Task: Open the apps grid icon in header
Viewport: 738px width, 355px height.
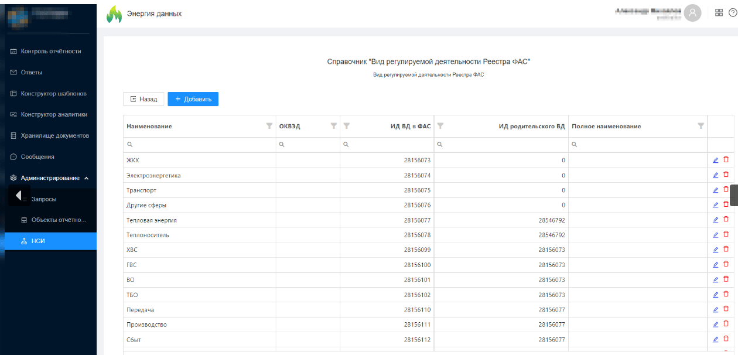Action: 719,13
